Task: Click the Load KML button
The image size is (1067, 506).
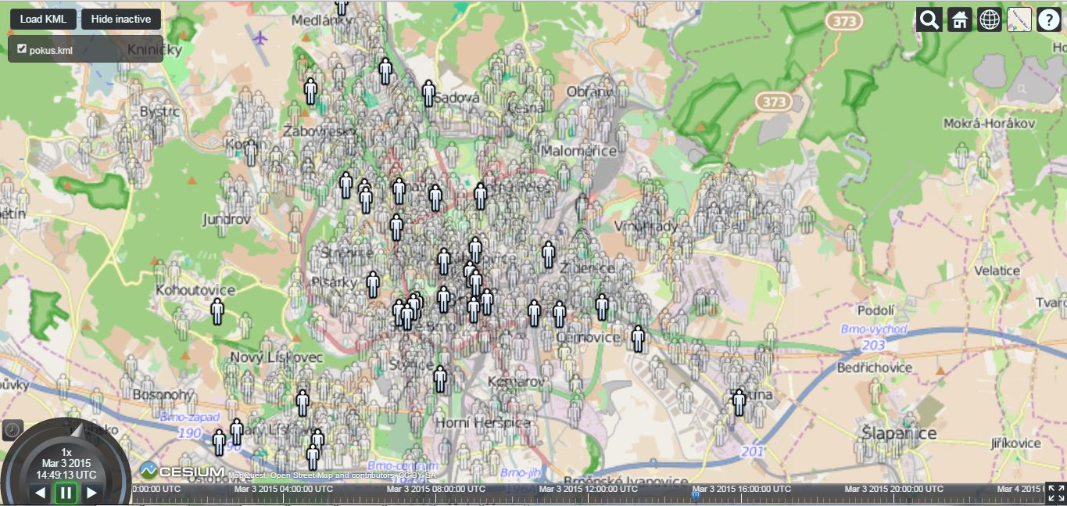Action: pos(42,18)
